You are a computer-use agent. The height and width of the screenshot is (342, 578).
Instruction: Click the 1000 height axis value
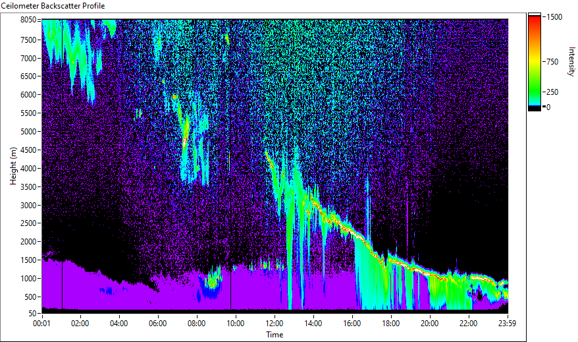28,279
